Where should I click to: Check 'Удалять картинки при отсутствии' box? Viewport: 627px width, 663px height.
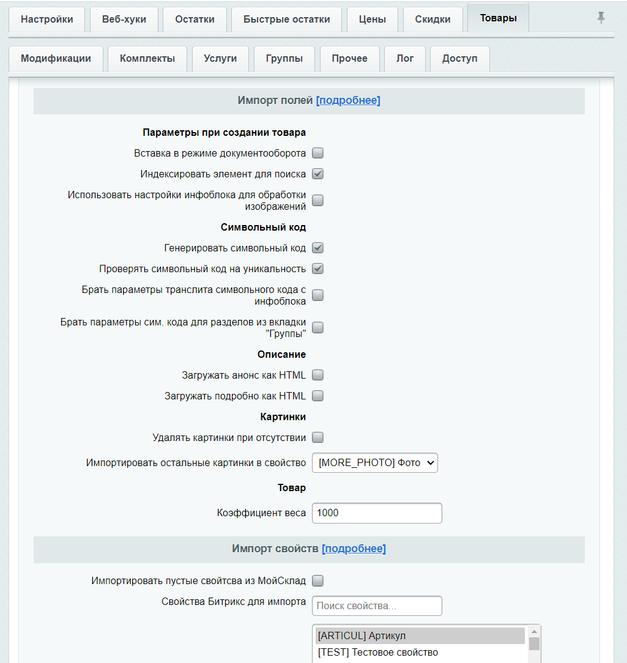point(317,437)
